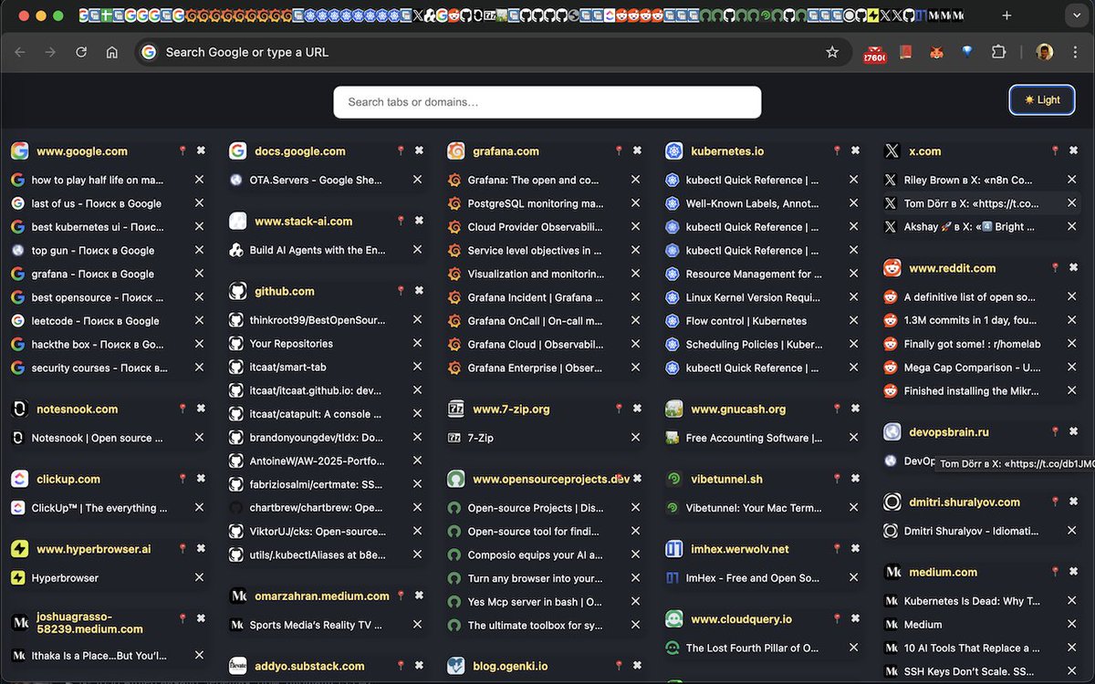Switch to Light theme

[1042, 100]
